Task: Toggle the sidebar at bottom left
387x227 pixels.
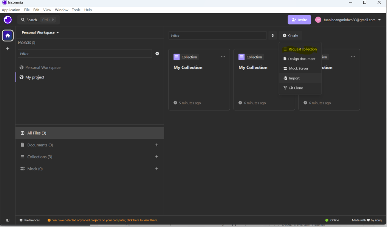Action: coord(8,220)
